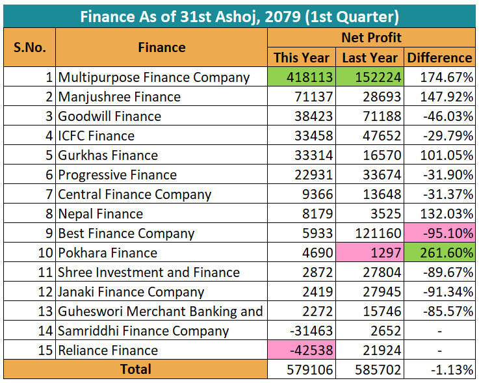
Task: Select the Samriddhi Finance Company -31463 cell
Action: click(302, 331)
